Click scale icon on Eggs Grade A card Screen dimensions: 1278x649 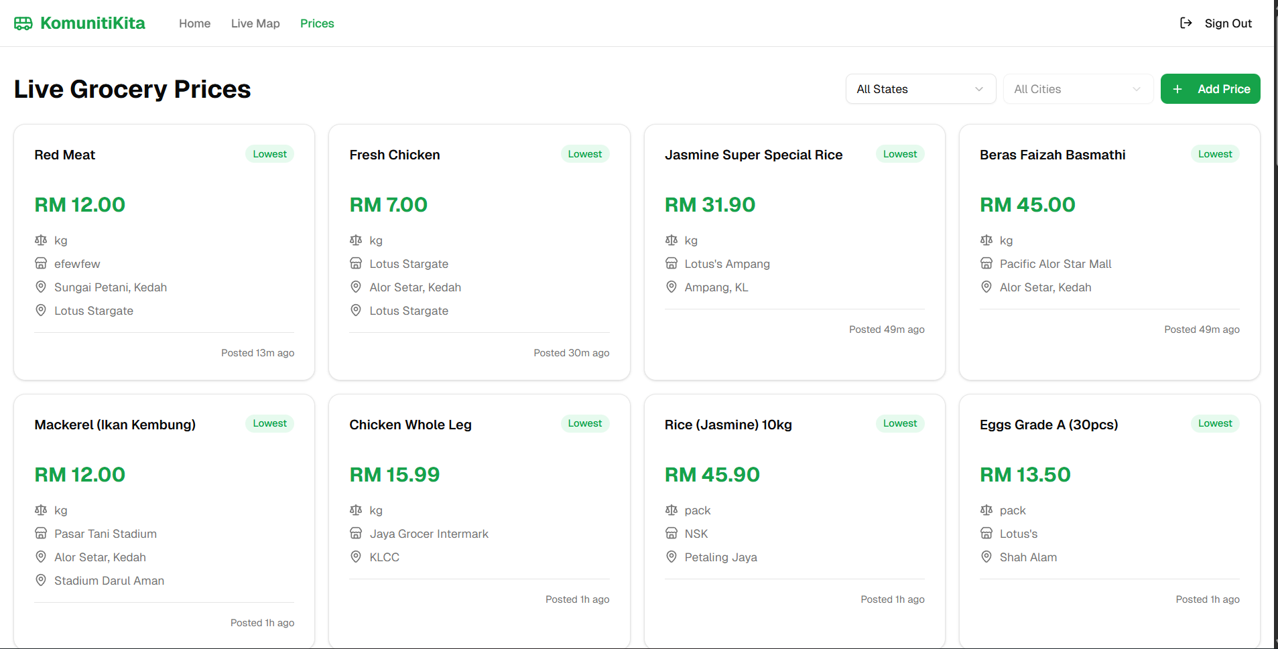[986, 510]
